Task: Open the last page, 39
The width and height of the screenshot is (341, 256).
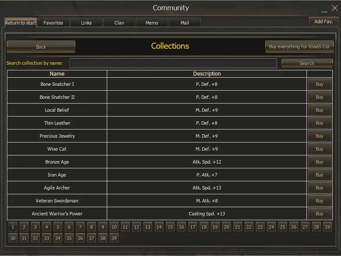Action: pos(114,238)
